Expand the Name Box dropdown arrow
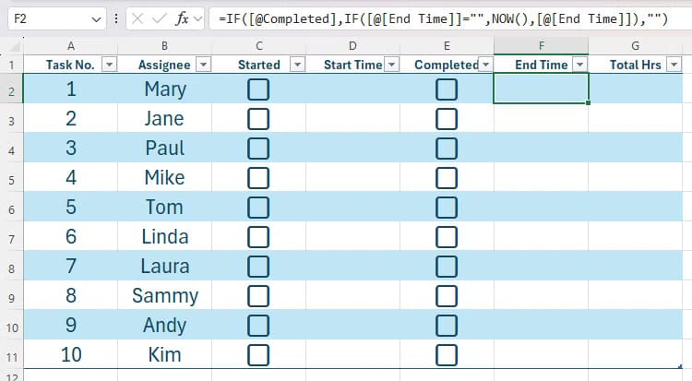Screen dimensions: 692x381 click(96, 19)
